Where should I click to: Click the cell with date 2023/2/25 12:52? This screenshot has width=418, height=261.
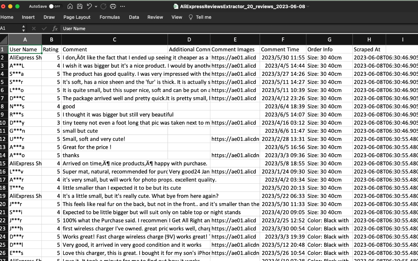283,221
